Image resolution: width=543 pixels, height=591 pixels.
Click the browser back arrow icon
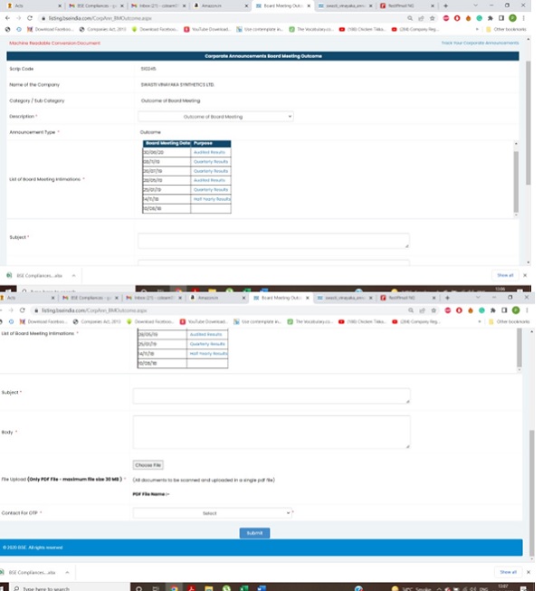click(7, 17)
